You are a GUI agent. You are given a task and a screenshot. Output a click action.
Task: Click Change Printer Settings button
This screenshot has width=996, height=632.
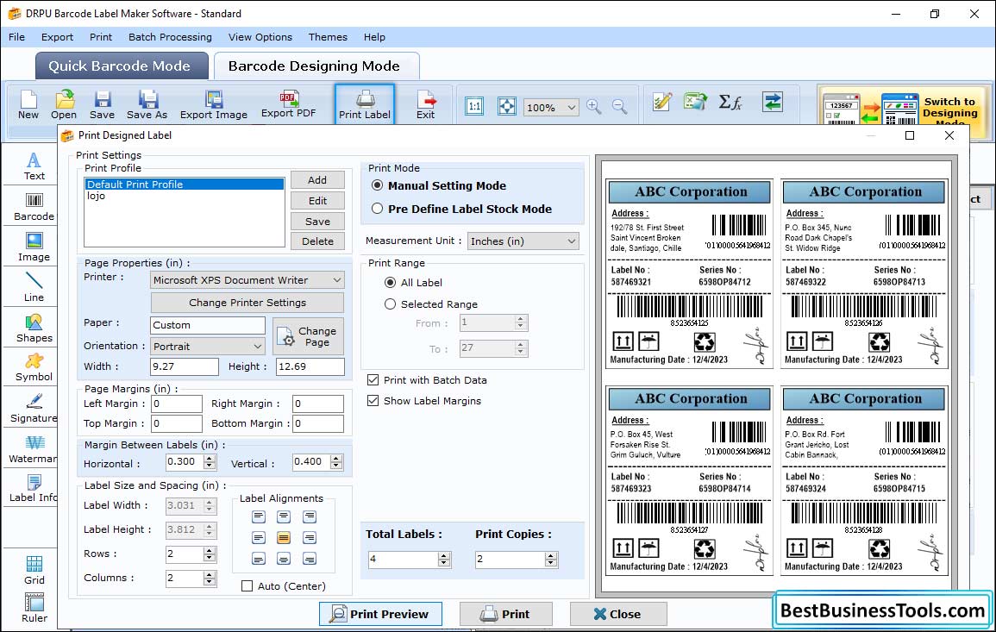pos(247,303)
